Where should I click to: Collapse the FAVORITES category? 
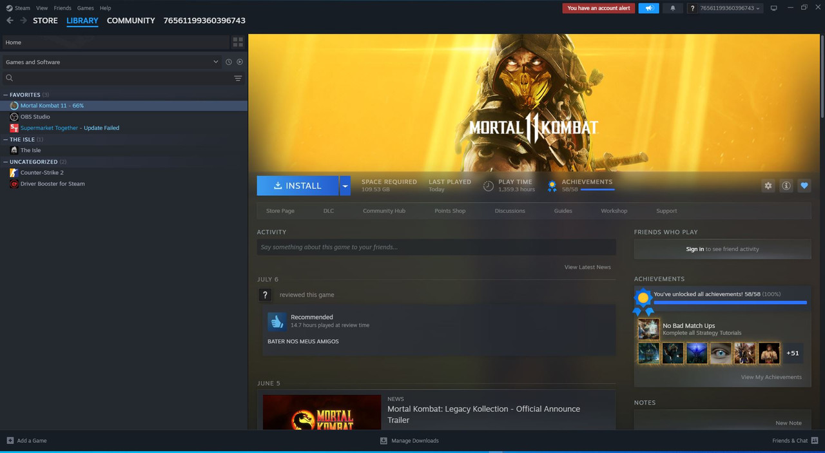(x=6, y=95)
